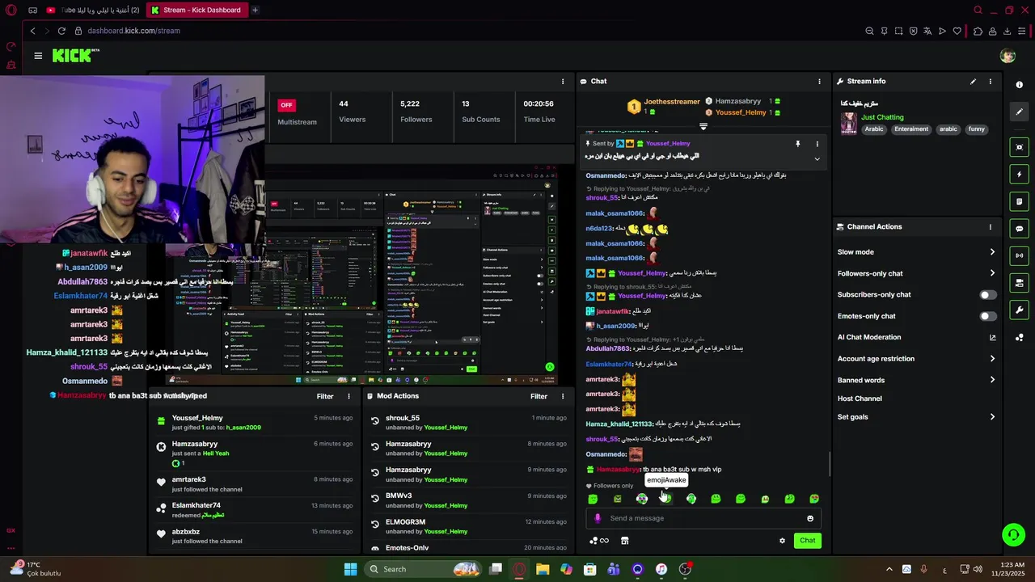Click the wrench icon in right sidebar
This screenshot has height=582, width=1035.
1019,310
